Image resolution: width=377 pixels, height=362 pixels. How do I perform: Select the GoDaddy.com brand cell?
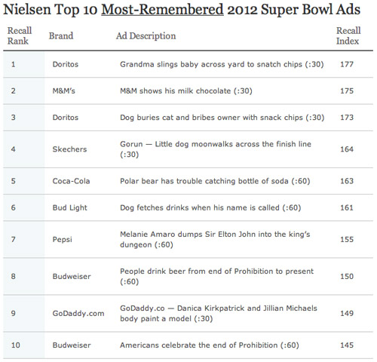pos(78,314)
